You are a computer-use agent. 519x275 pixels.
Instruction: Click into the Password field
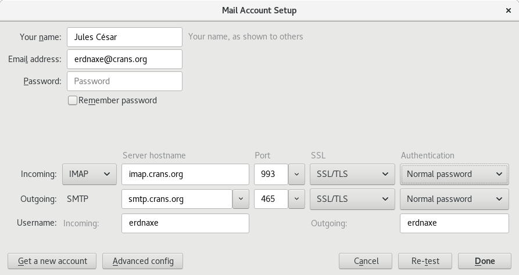(x=124, y=81)
